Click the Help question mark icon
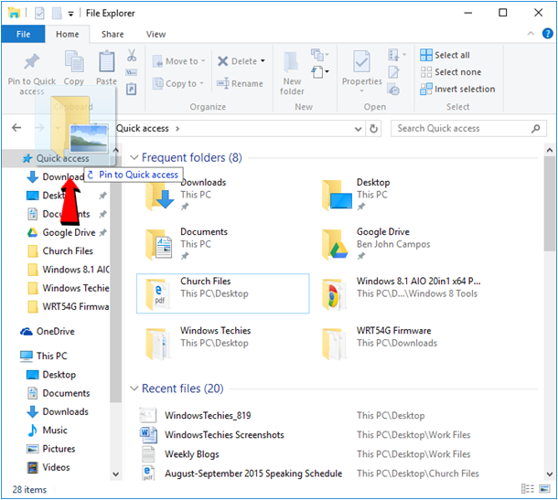The height and width of the screenshot is (500, 558). [x=547, y=34]
